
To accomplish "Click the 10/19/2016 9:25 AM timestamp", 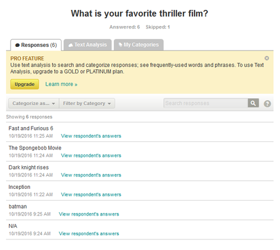I will point(30,214).
